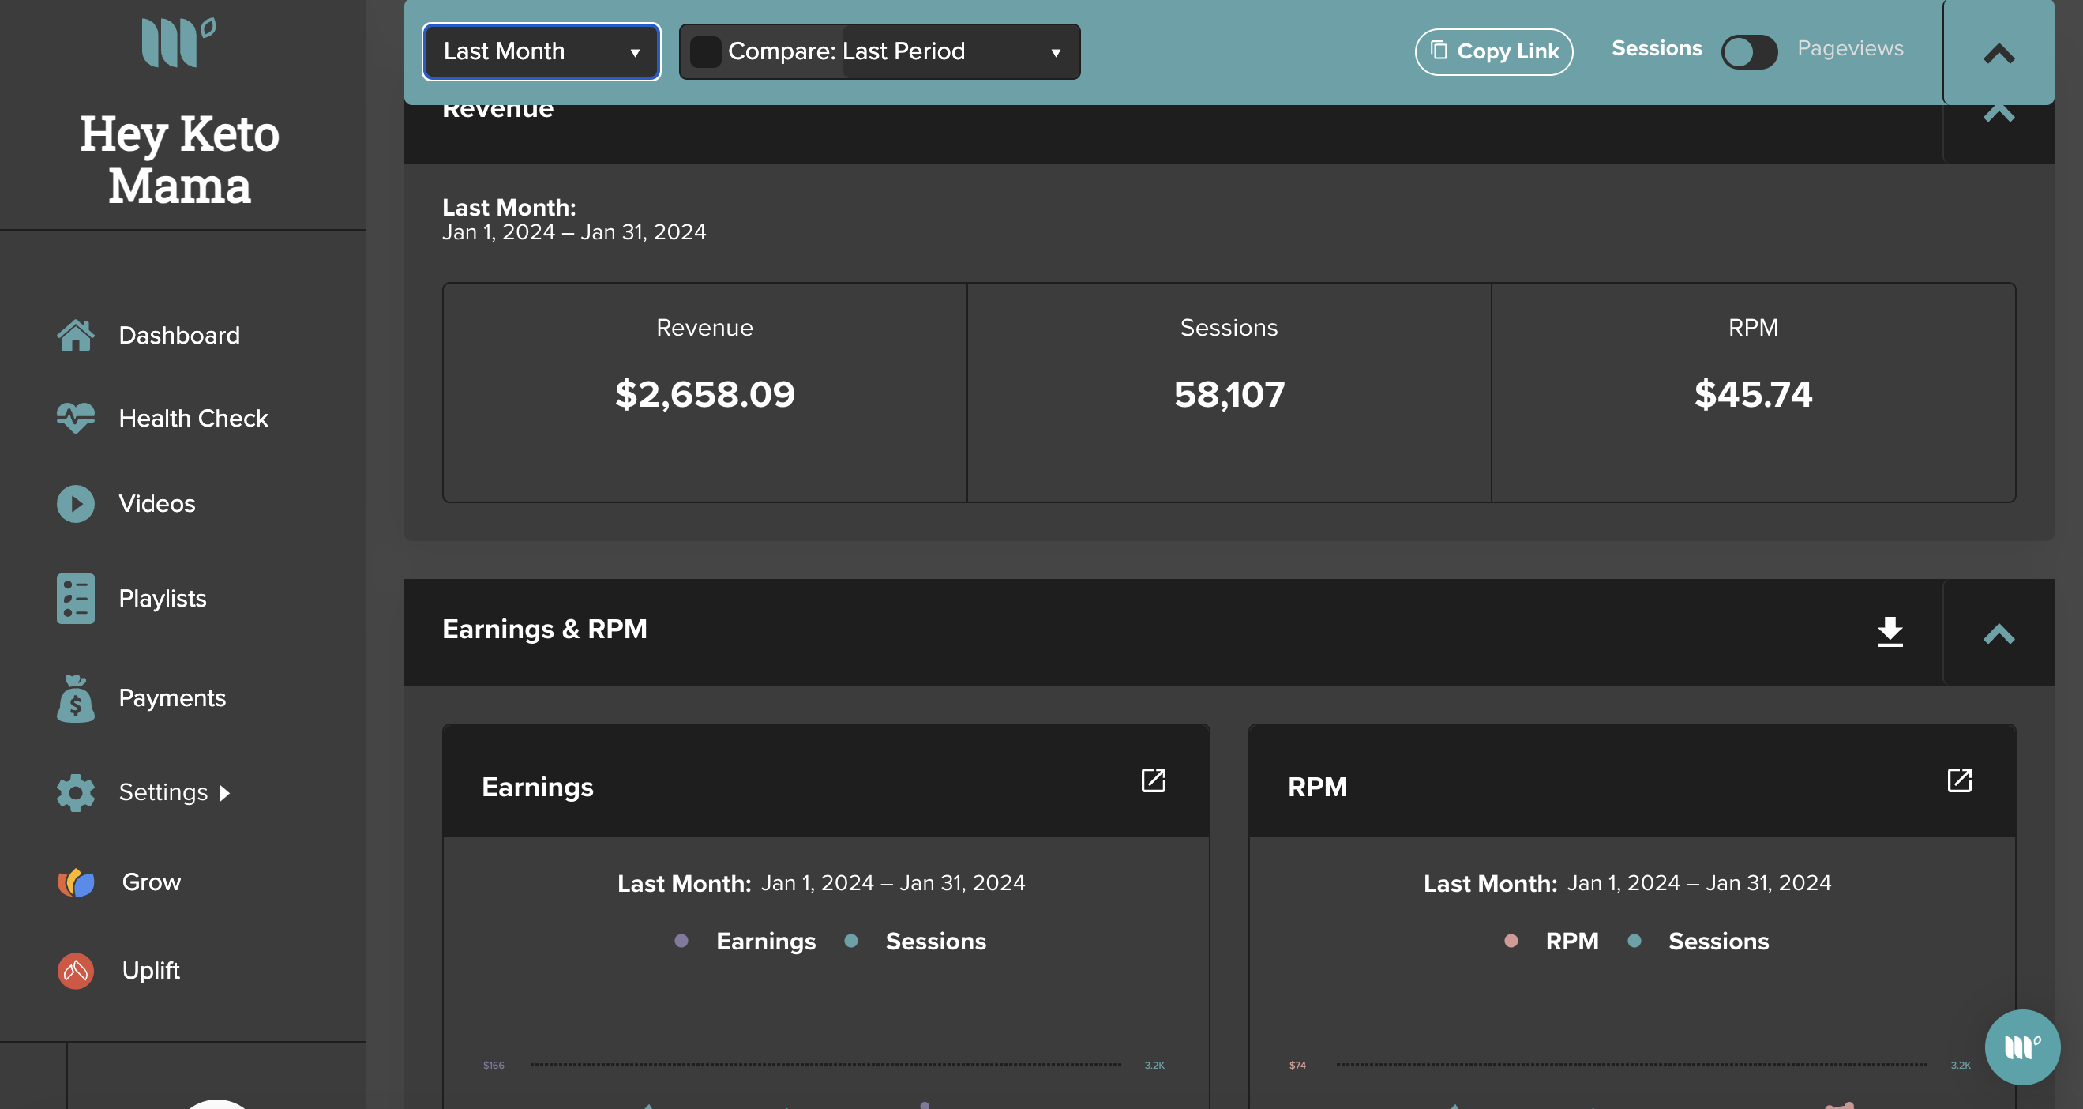Enable the Compare checkbox

(705, 52)
